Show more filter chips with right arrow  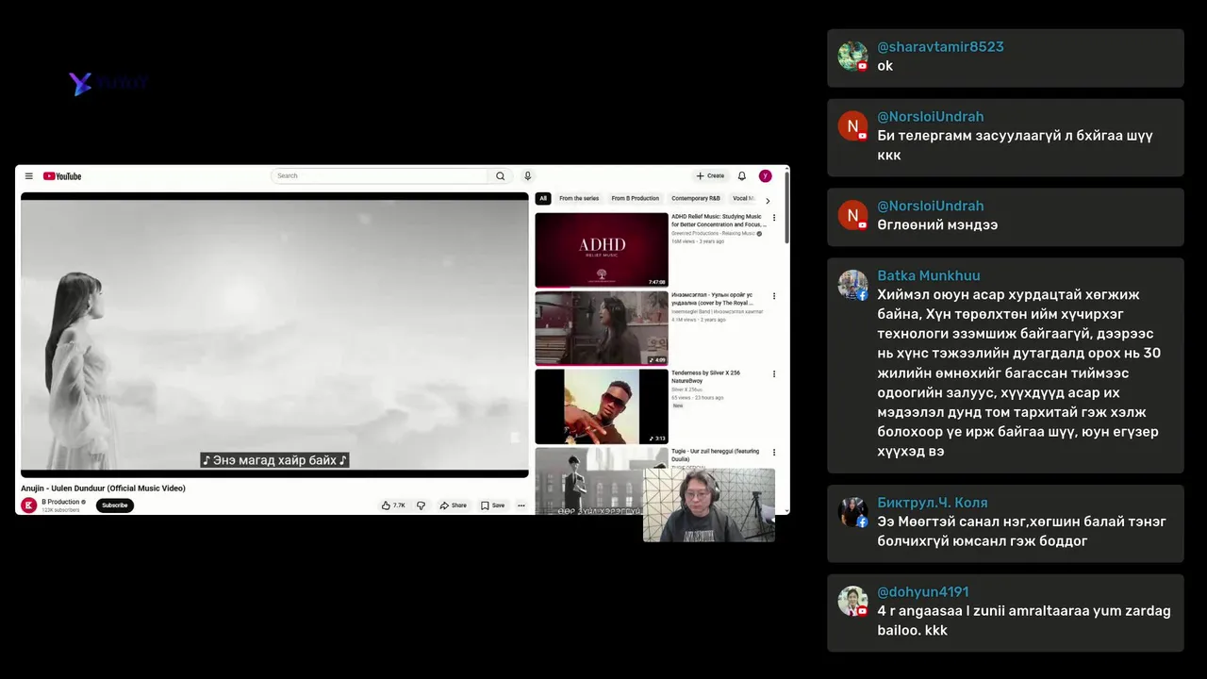pos(768,200)
